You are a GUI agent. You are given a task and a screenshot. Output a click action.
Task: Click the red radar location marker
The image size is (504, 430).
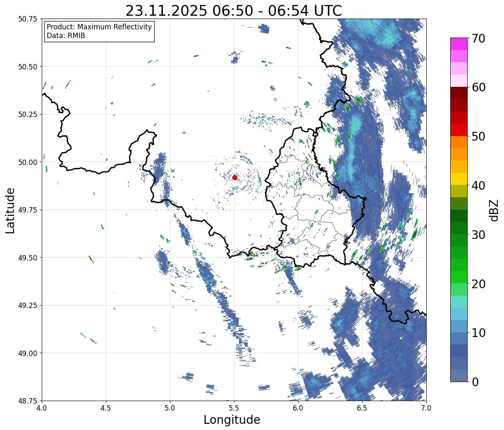[235, 177]
